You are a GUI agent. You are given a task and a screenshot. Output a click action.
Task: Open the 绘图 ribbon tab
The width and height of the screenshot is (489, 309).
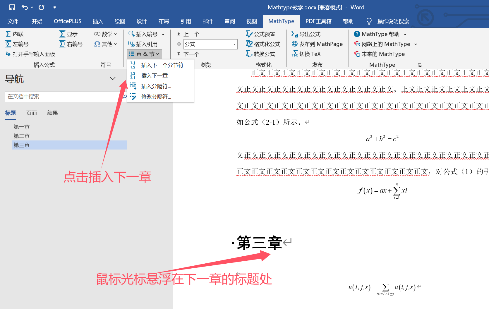point(120,21)
